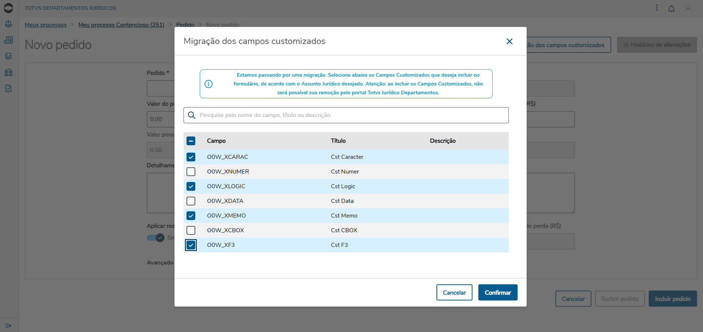This screenshot has height=332, width=703.
Task: Confirm the custom fields migration
Action: (x=498, y=292)
